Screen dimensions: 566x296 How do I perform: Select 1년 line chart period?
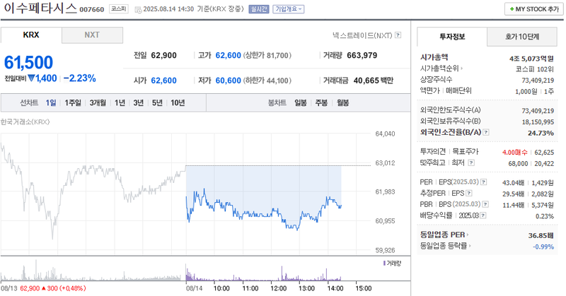click(x=120, y=103)
